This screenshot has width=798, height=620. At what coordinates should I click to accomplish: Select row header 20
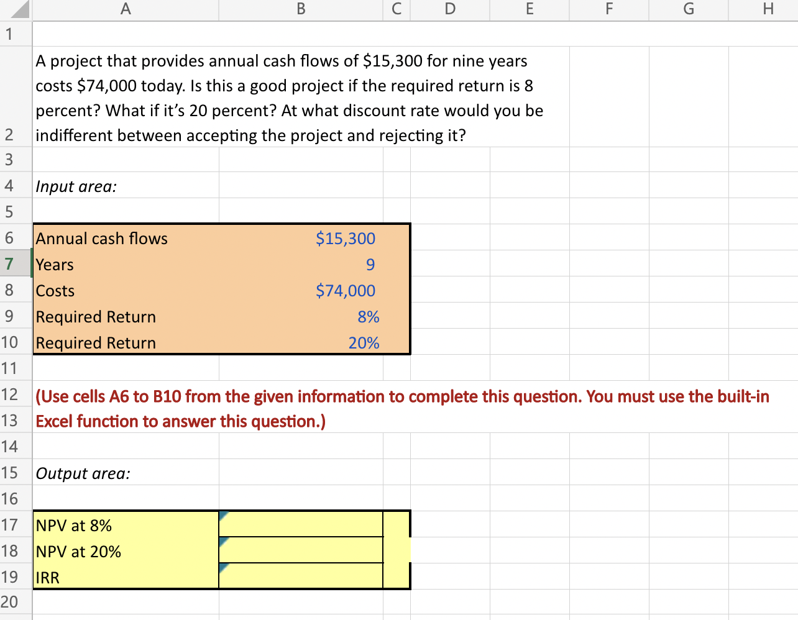[x=15, y=602]
